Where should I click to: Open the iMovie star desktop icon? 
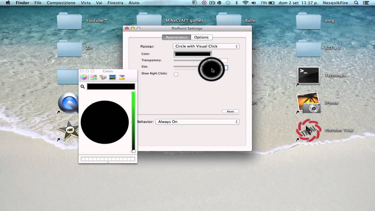pos(69,130)
